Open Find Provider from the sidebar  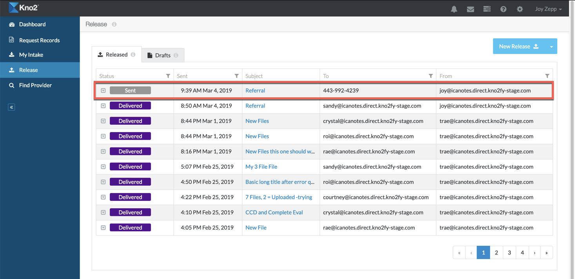point(35,85)
